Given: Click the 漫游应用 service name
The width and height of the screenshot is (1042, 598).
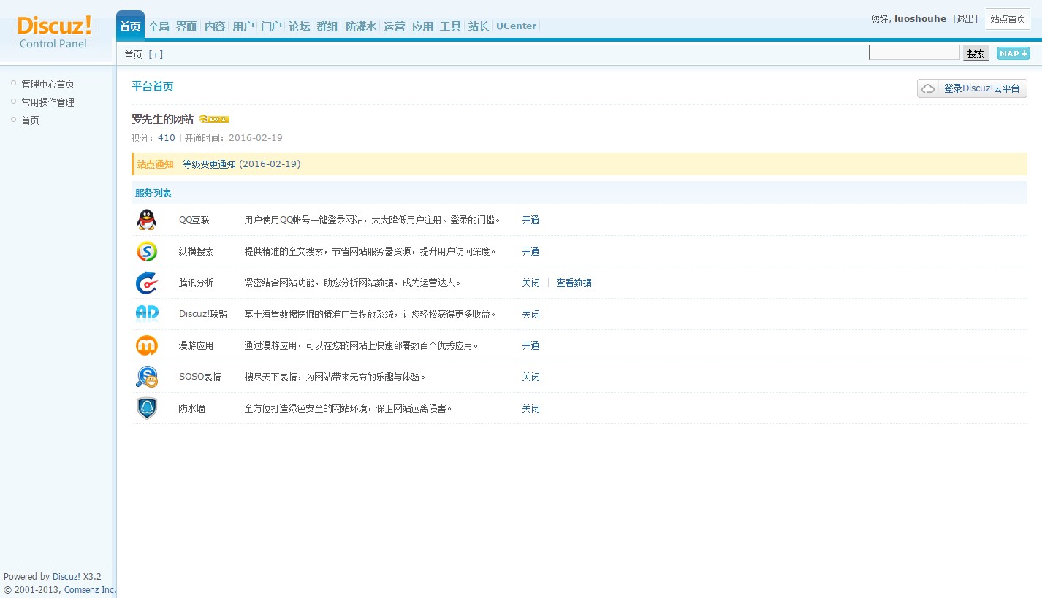Looking at the screenshot, I should (197, 345).
